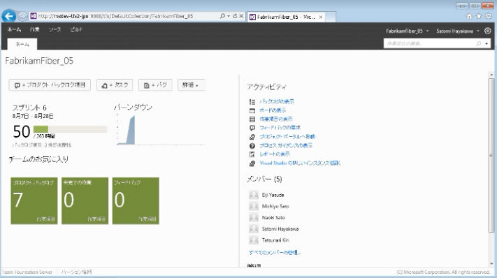The width and height of the screenshot is (497, 278).
Task: Click the + バグ button
Action: click(155, 85)
